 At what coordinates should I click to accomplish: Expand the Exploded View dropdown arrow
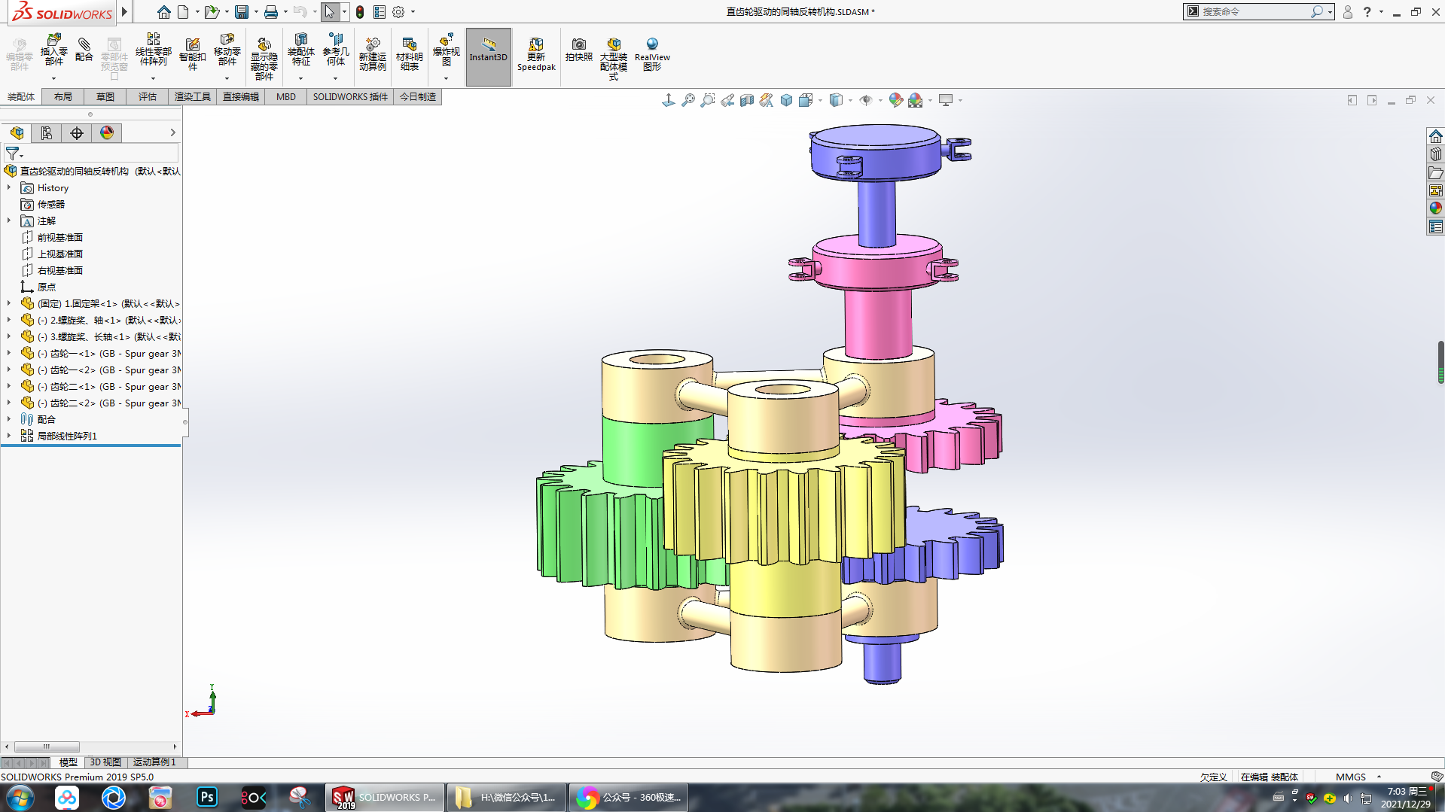(x=446, y=78)
